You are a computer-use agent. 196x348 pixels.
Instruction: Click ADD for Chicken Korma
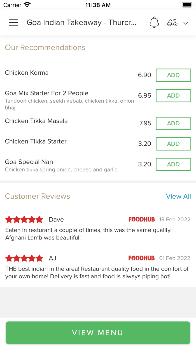(x=173, y=75)
